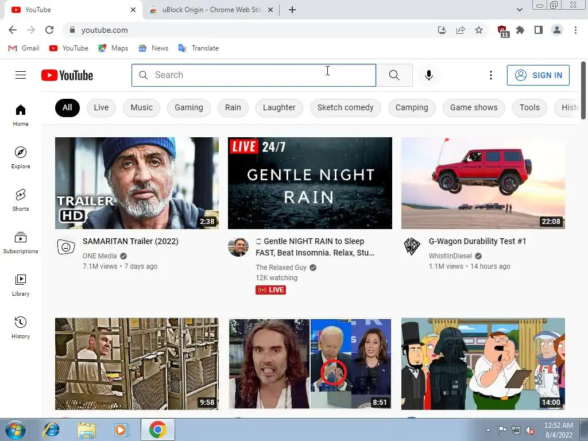The image size is (588, 441).
Task: Open Maps bookmark
Action: pos(113,48)
